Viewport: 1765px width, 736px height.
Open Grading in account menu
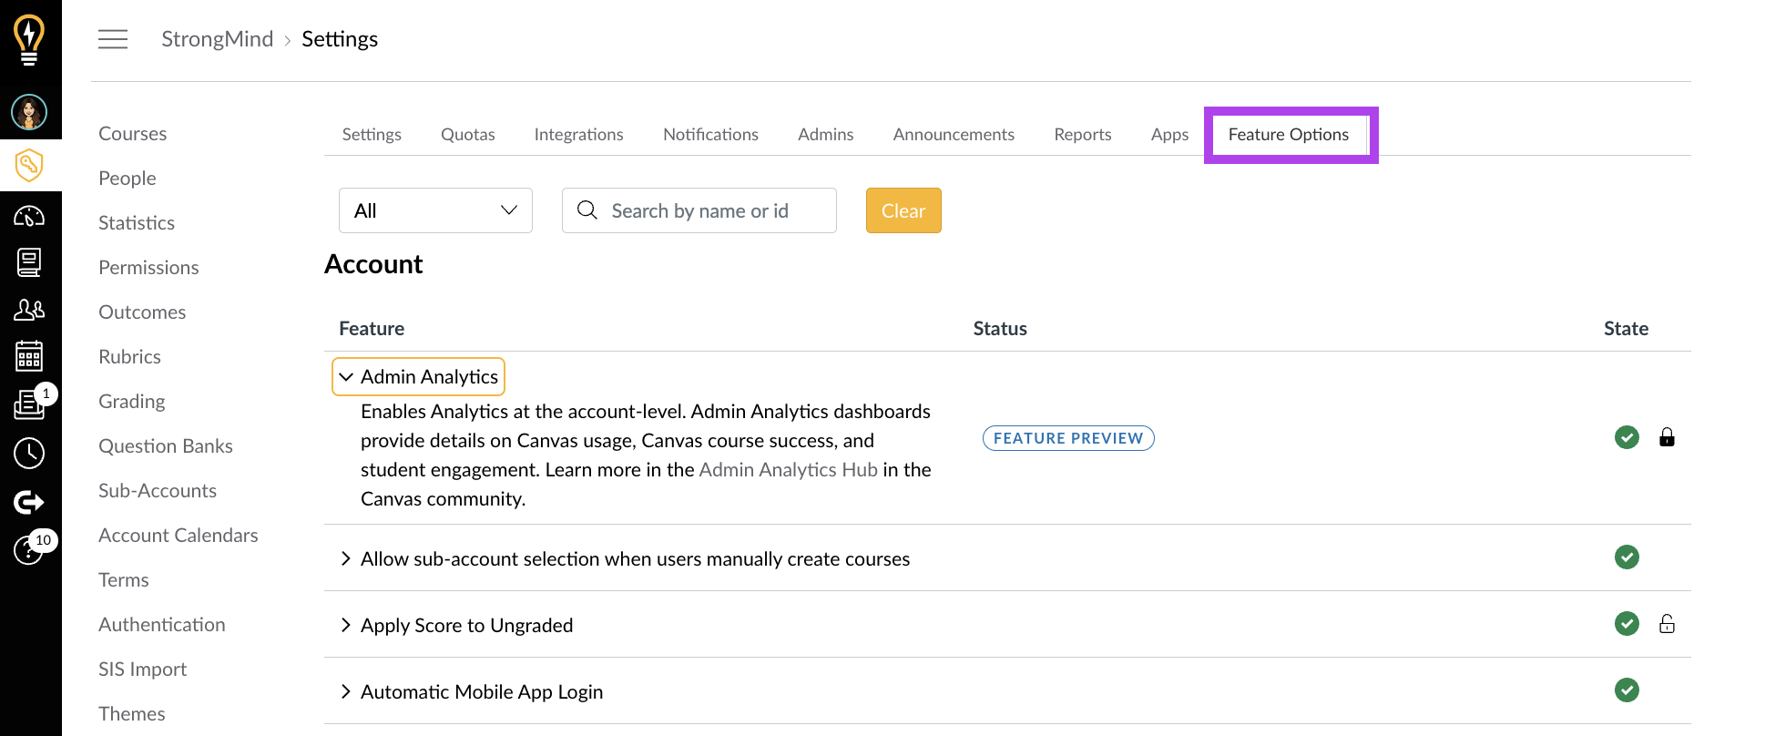pyautogui.click(x=132, y=401)
